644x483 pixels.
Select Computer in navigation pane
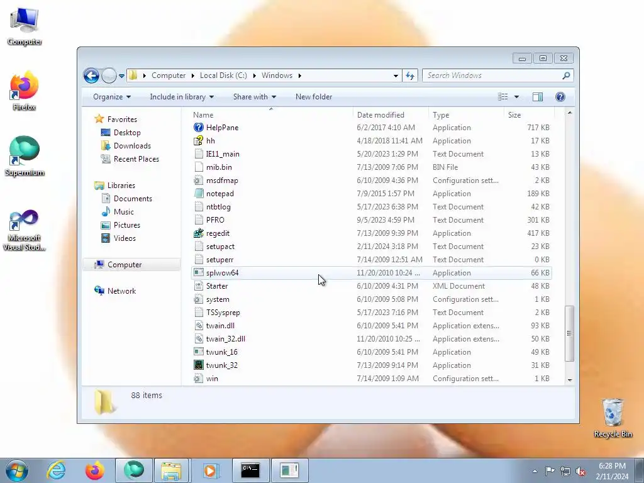click(x=131, y=265)
